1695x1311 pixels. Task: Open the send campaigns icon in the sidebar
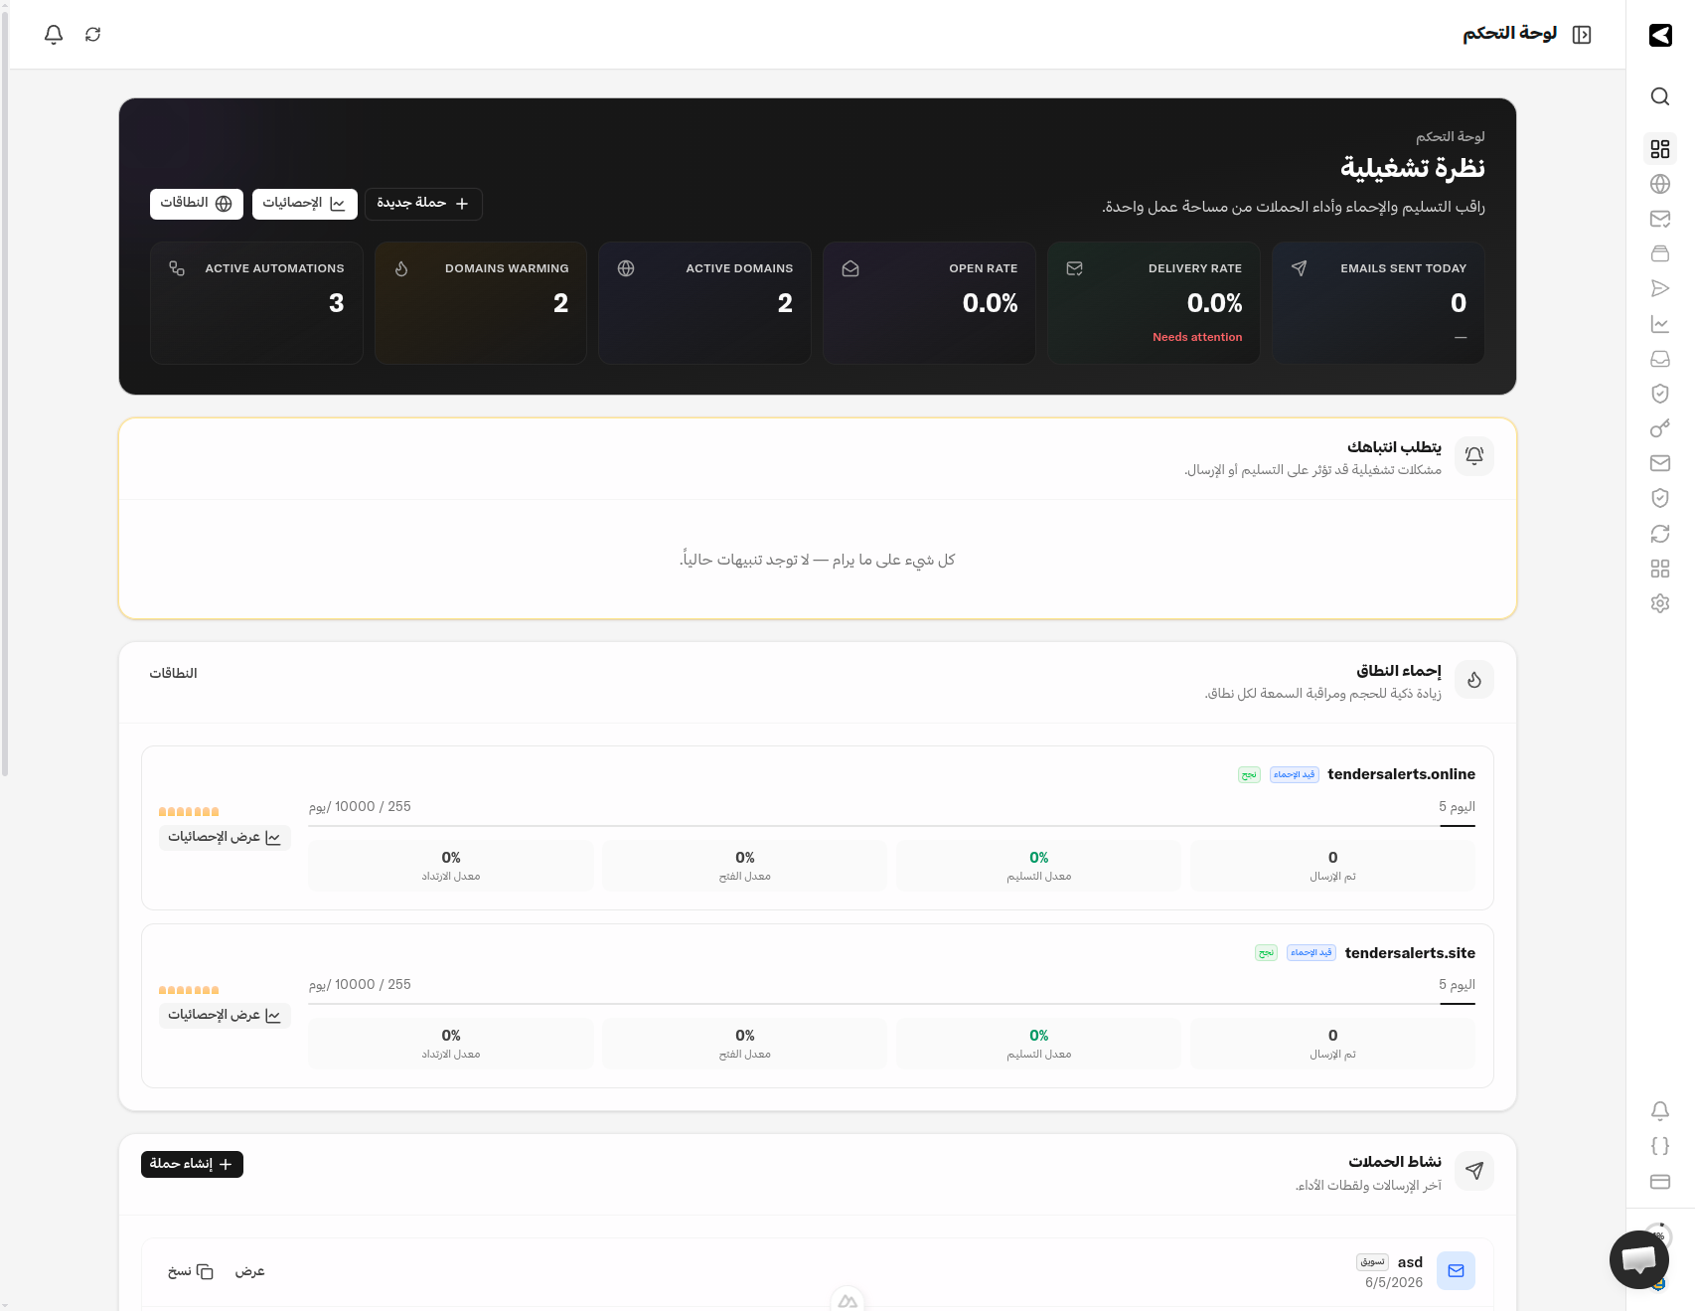click(1659, 288)
